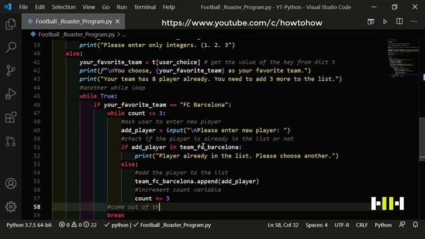Click the feedback icon in status bar
Image resolution: width=425 pixels, height=239 pixels.
(402, 224)
